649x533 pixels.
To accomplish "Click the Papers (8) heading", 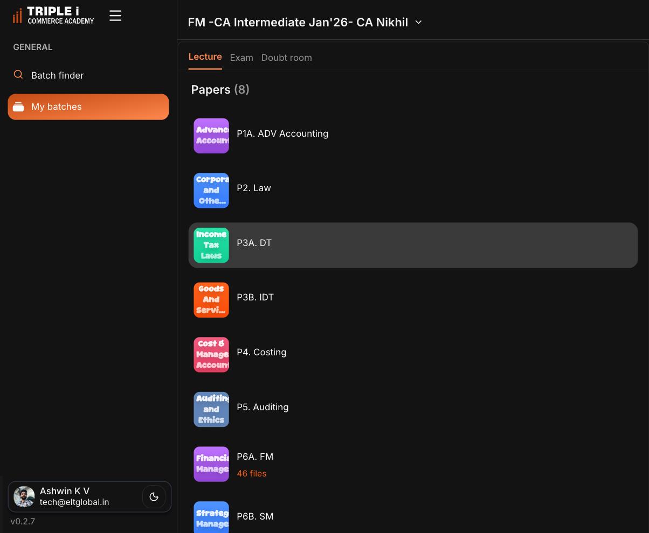I will click(x=220, y=89).
